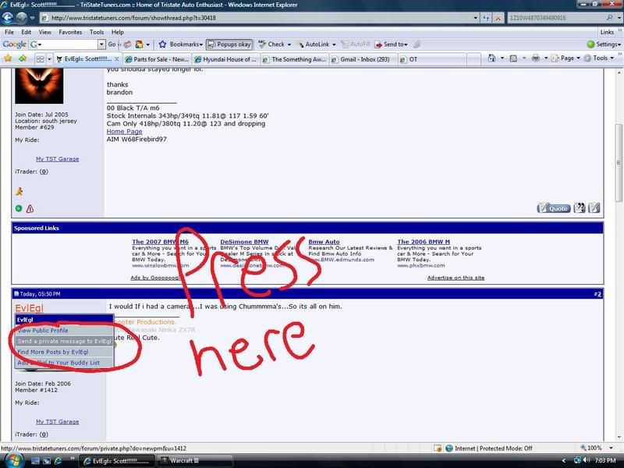Open the status bar zoom level dropdown arrow
The height and width of the screenshot is (468, 624).
(x=610, y=448)
